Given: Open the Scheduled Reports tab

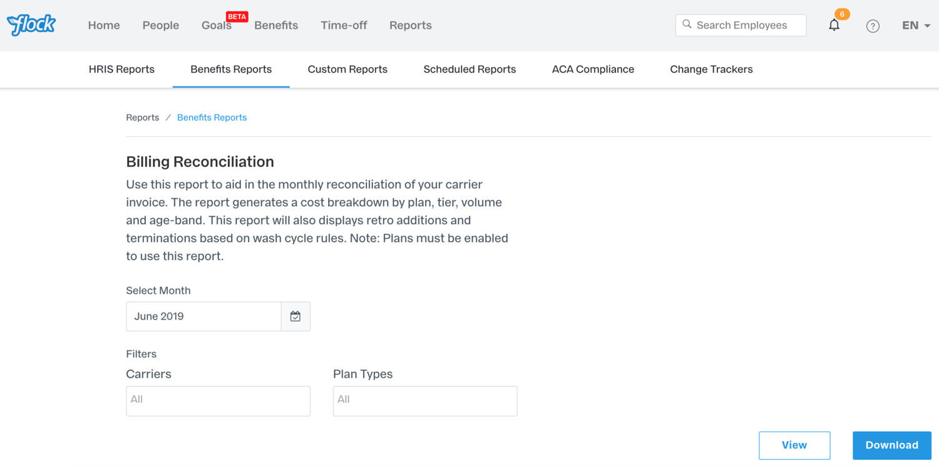Looking at the screenshot, I should click(x=469, y=70).
